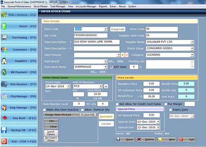Open the Item Brand dropdown
Image resolution: width=206 pixels, height=147 pixels.
[105, 61]
